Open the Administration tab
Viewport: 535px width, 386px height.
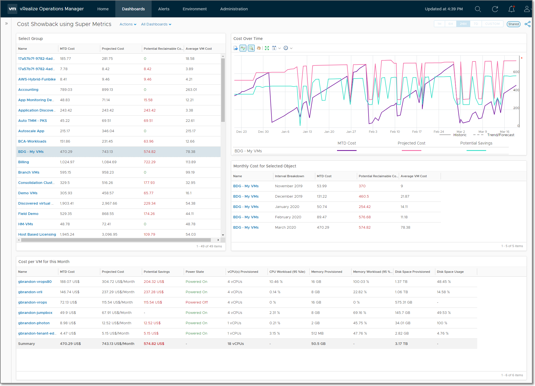tap(234, 9)
